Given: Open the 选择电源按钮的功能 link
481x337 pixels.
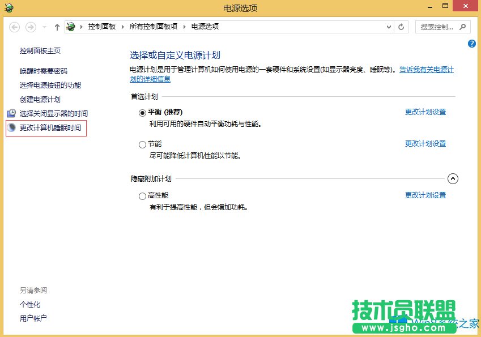Looking at the screenshot, I should click(50, 86).
